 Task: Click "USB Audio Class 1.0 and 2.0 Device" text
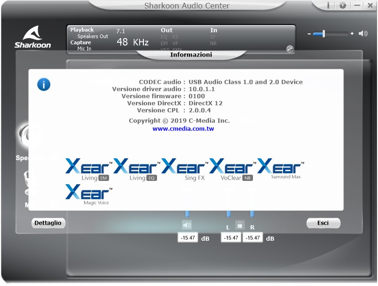pos(245,82)
